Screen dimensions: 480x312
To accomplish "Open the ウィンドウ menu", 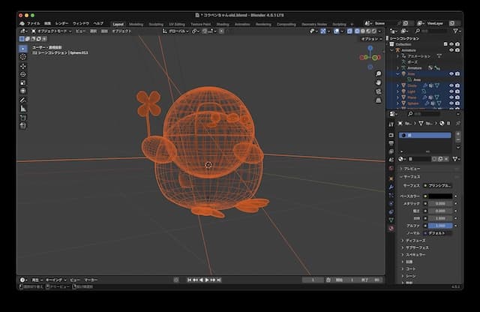I will click(x=81, y=23).
